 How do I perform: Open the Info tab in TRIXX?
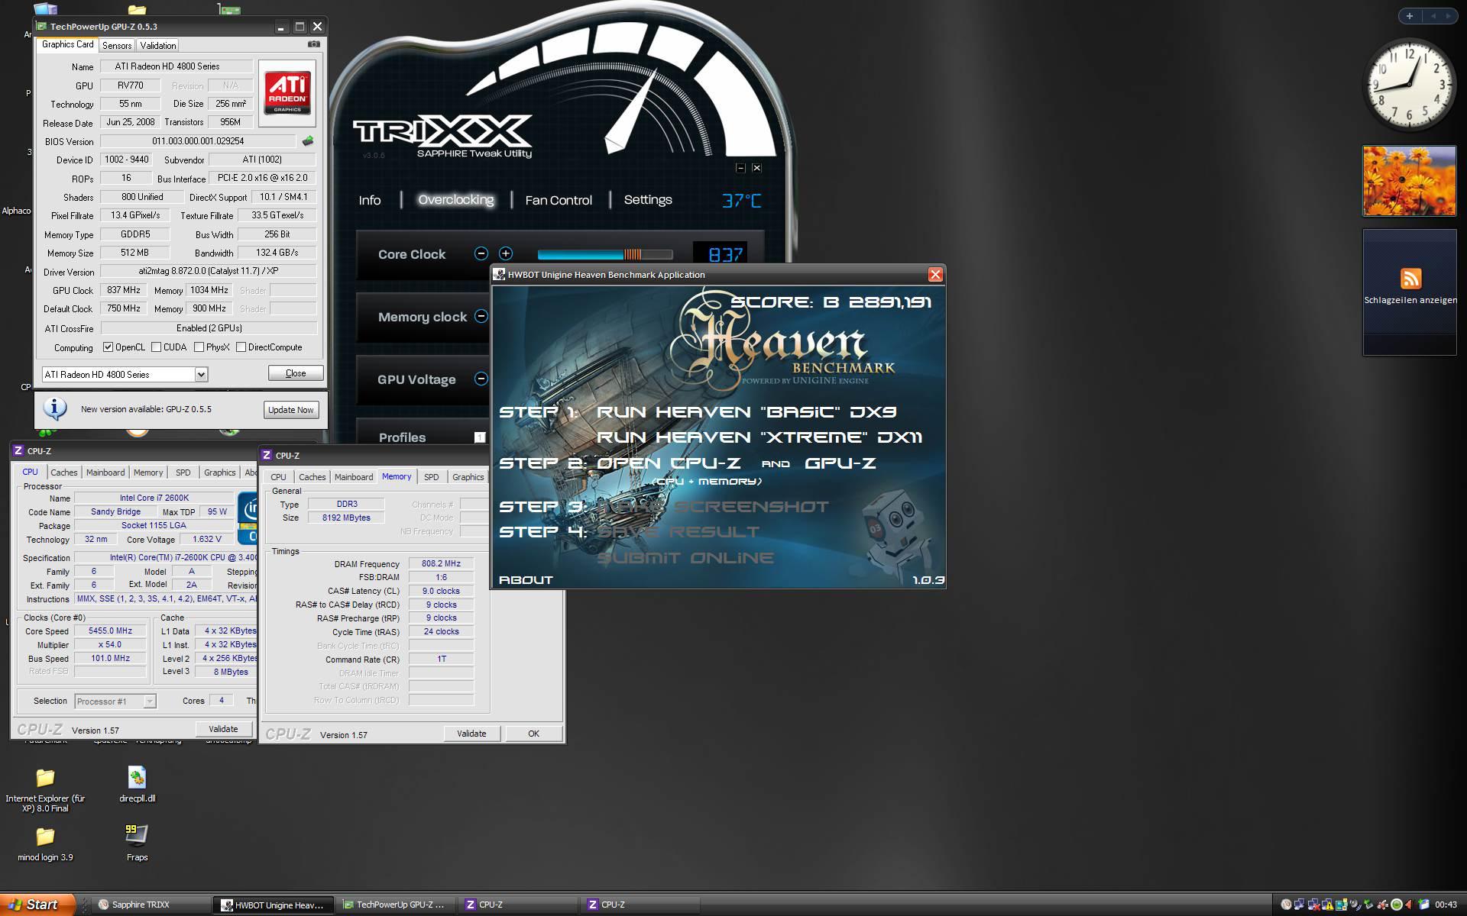[x=370, y=200]
